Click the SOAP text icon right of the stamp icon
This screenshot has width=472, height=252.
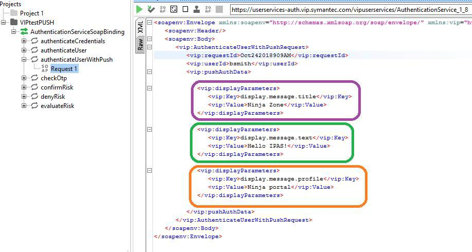coord(208,9)
